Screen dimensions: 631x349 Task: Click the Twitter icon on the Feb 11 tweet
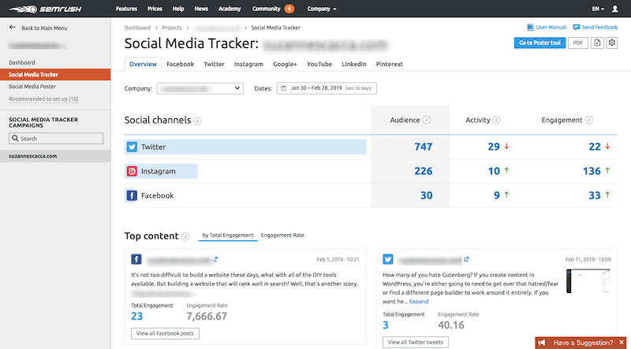tap(388, 259)
